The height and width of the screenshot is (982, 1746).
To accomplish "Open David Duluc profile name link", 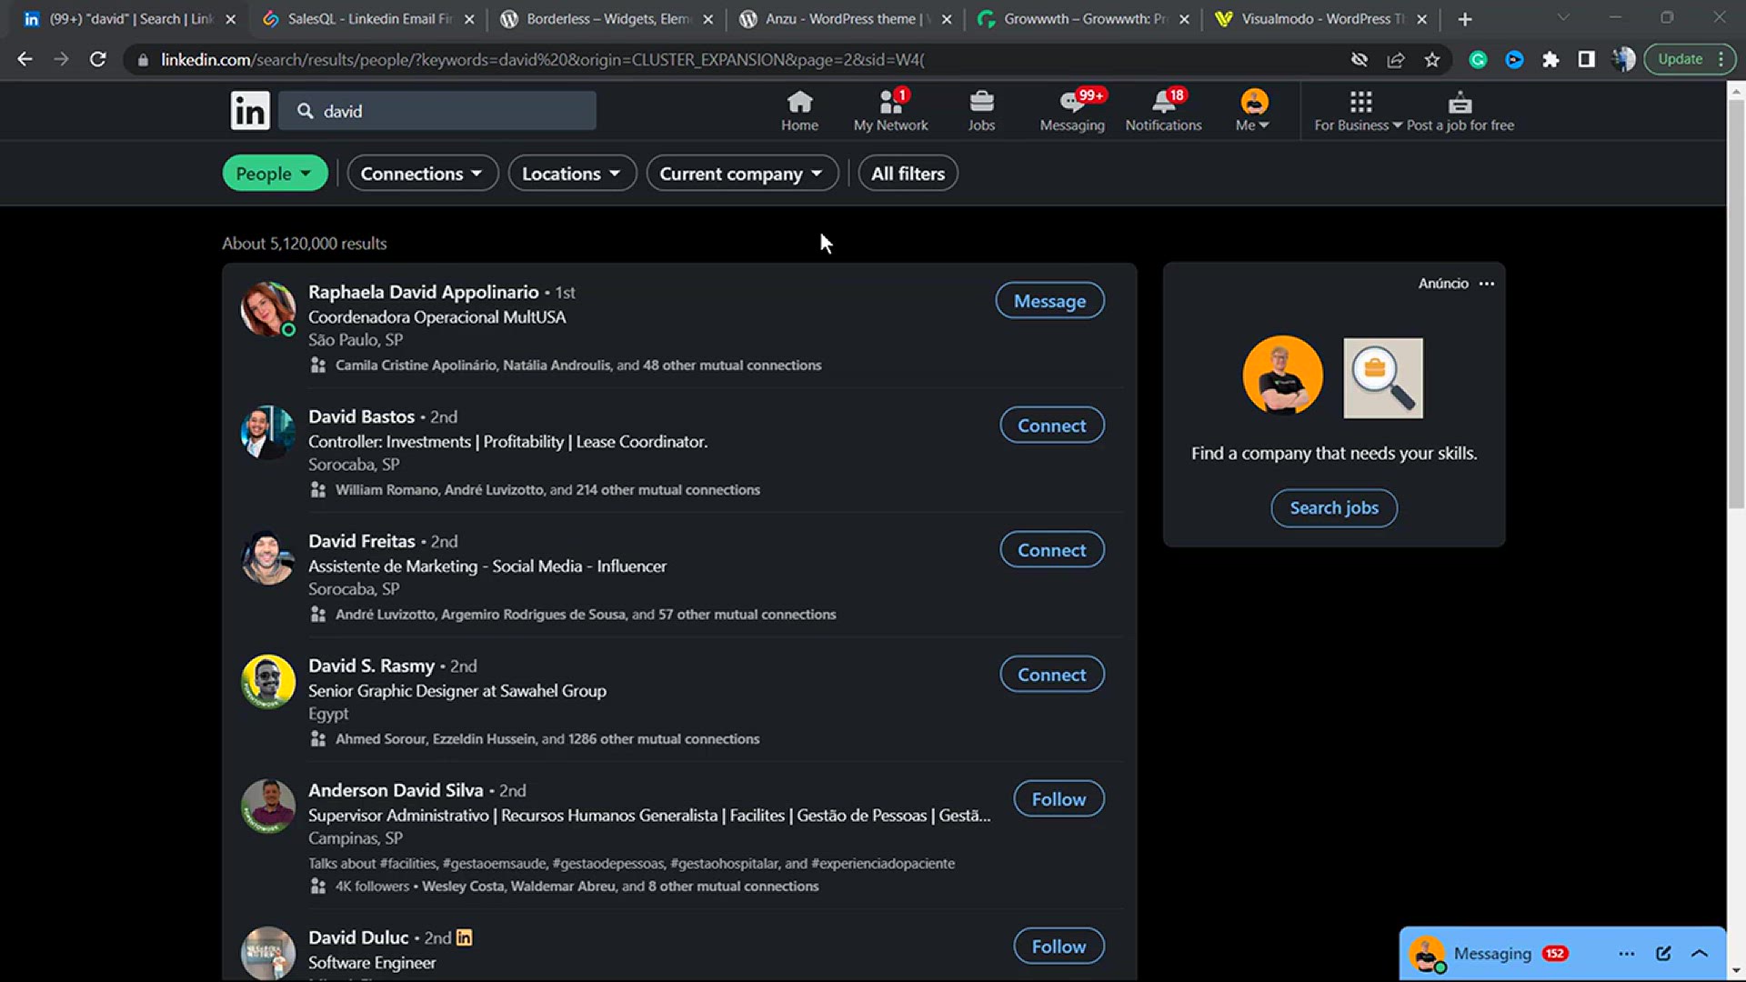I will [358, 937].
